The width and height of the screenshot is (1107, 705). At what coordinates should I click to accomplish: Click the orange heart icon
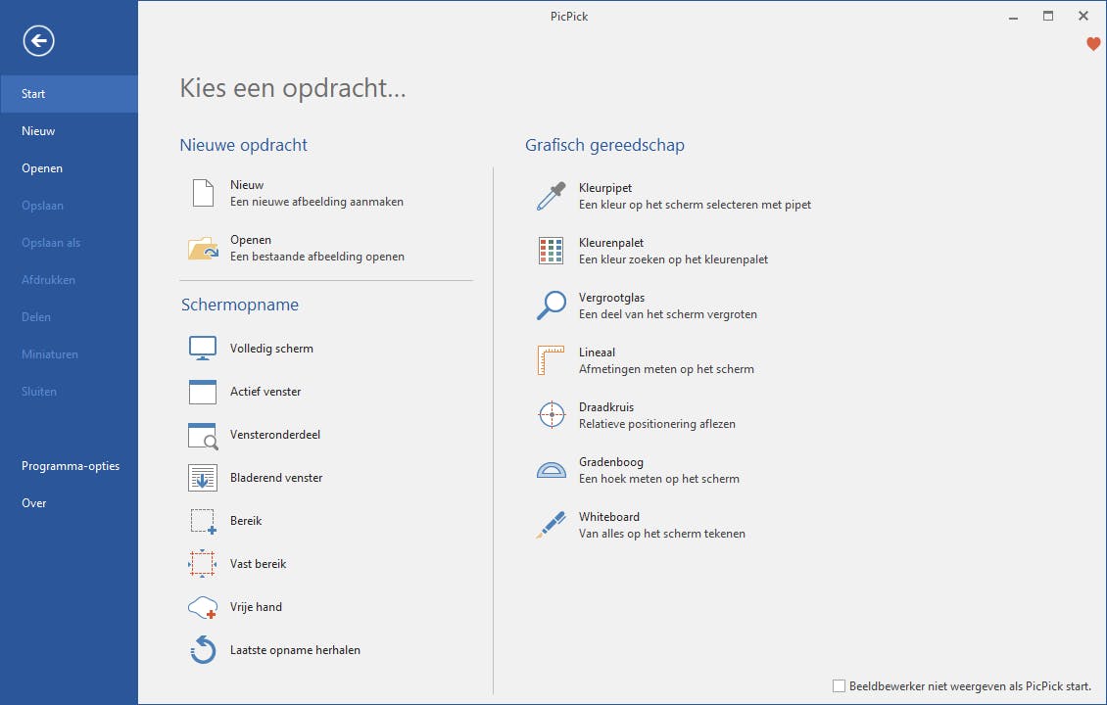point(1093,44)
